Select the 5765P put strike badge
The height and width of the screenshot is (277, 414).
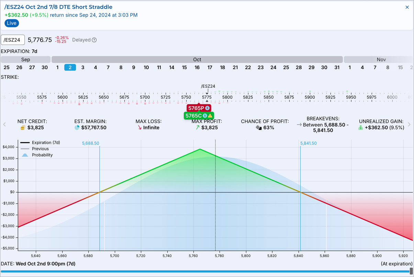coord(199,108)
